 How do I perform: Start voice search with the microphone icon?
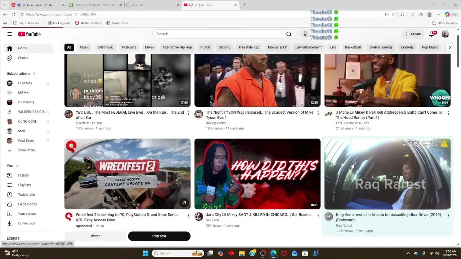coord(305,34)
